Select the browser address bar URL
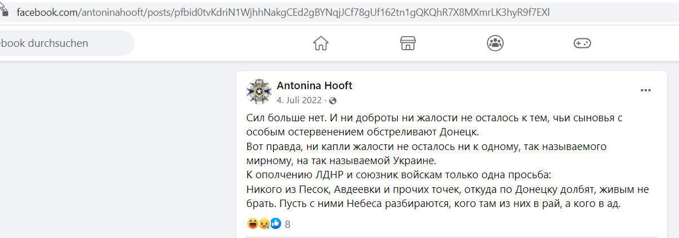Viewport: 679px width, 238px height. click(283, 12)
